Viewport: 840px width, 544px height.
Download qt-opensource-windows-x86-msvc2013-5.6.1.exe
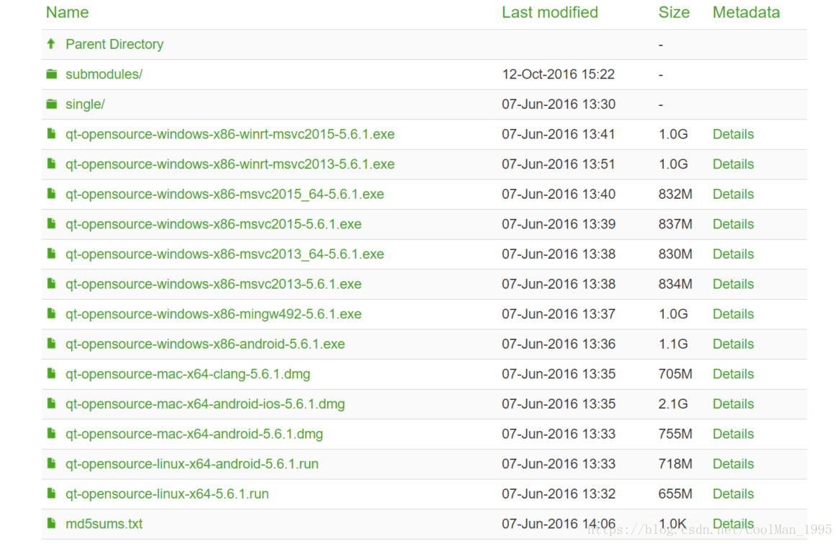click(213, 284)
